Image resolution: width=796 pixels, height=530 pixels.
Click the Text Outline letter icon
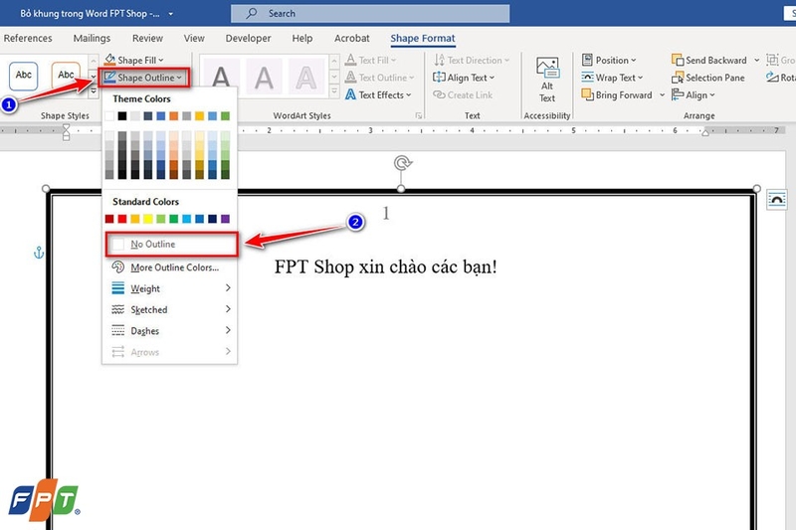pos(350,78)
